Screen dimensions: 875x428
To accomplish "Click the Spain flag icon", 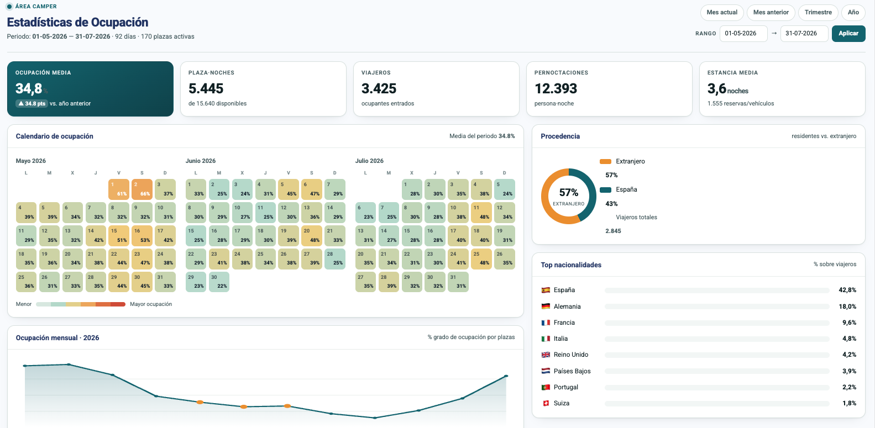I will coord(546,290).
